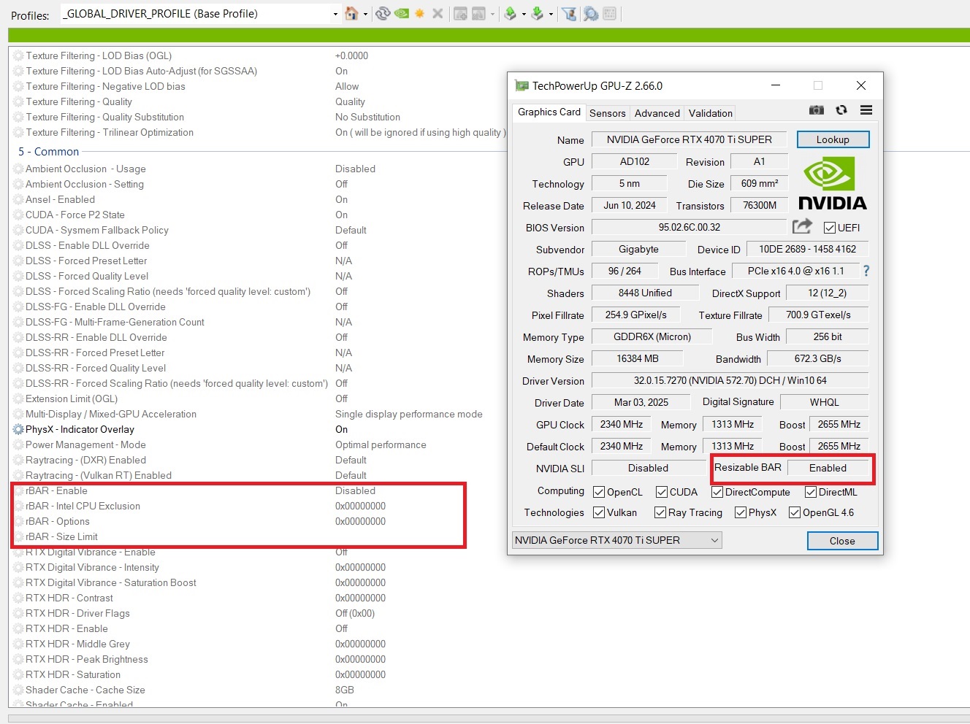
Task: Click the Driver Version field in GPU-Z
Action: [730, 380]
